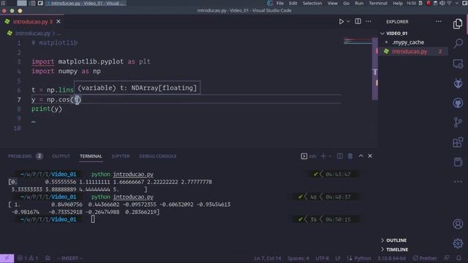Click the red recording indicator in the system tray
468x263 pixels.
point(429,3)
